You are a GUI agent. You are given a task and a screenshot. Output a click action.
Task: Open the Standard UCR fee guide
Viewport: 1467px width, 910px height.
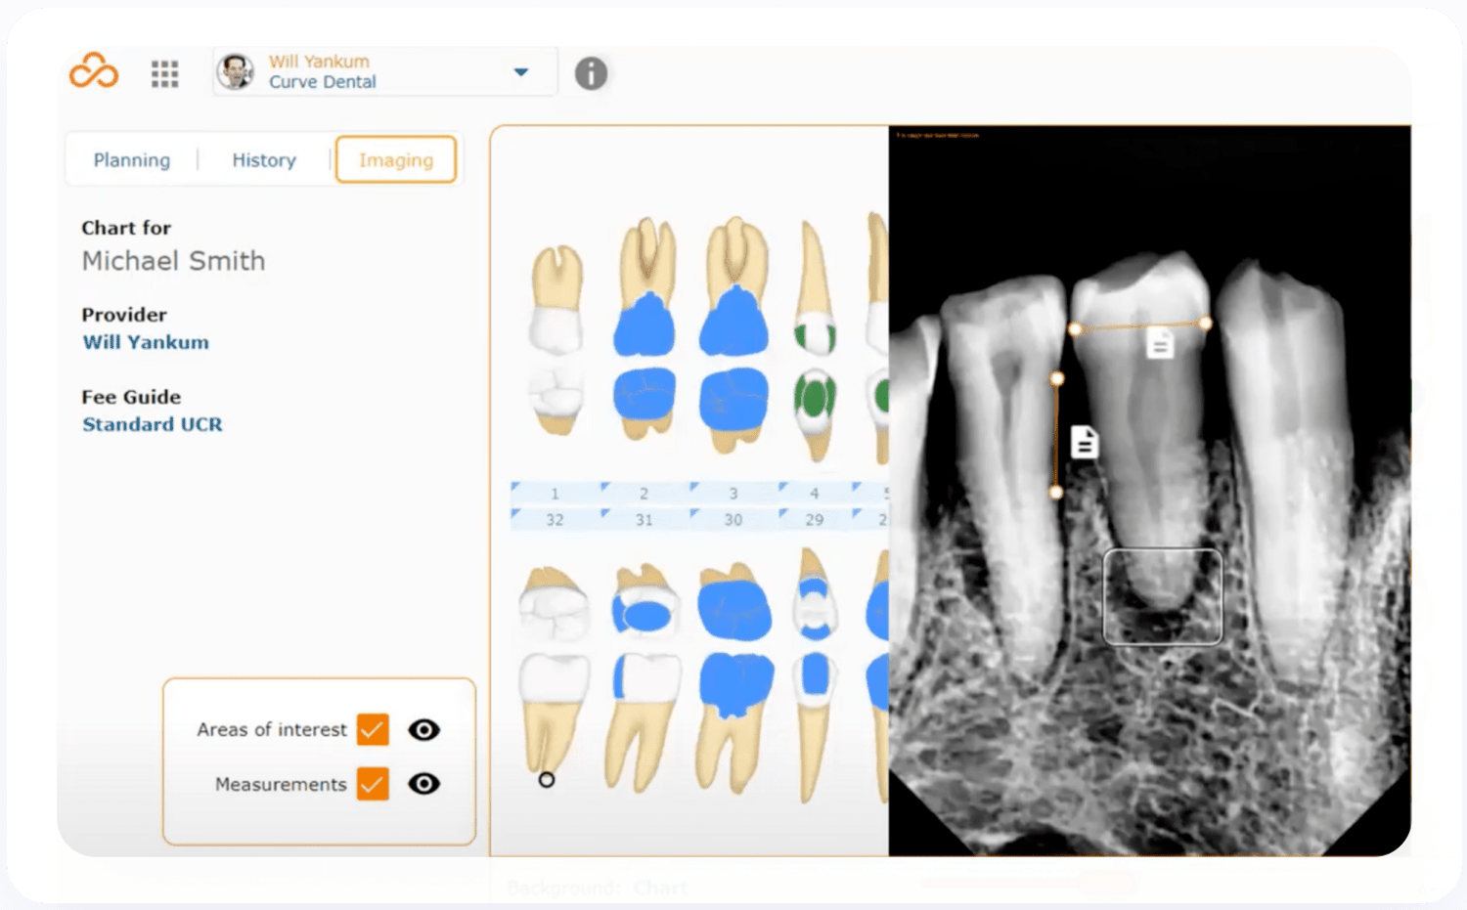tap(152, 424)
